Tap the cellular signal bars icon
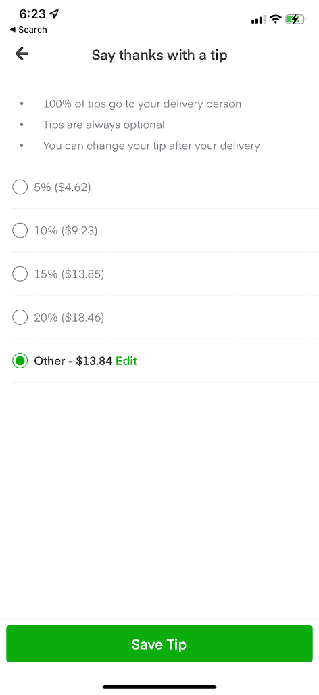 point(258,20)
